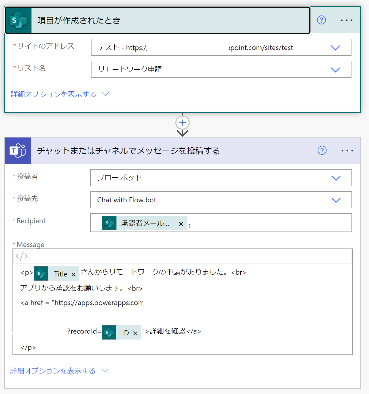This screenshot has width=369, height=394.
Task: Click the サイトのアドレス field label
Action: [46, 46]
